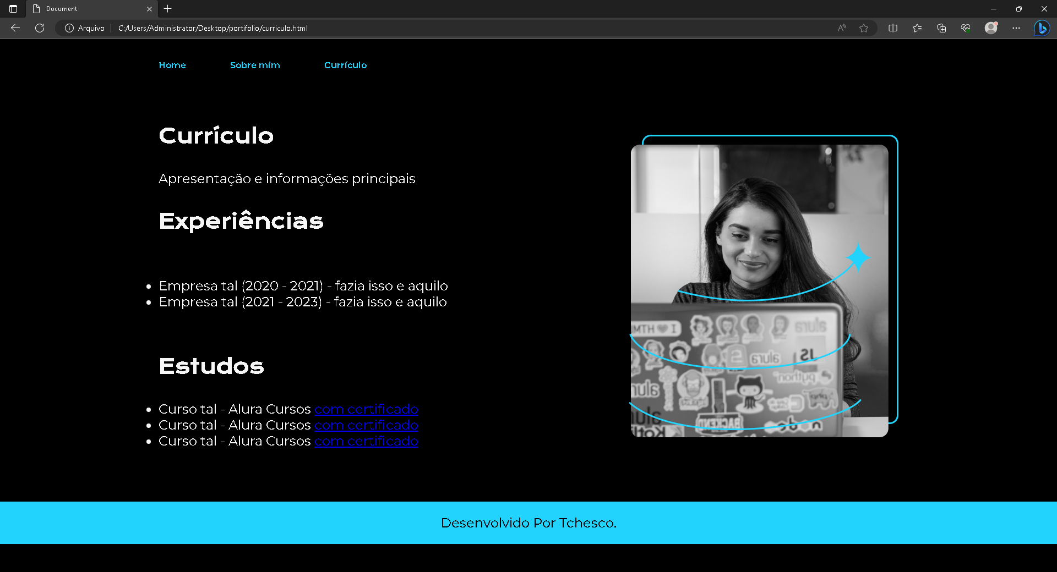Click the 'Estudos' heading
This screenshot has width=1057, height=572.
pyautogui.click(x=211, y=366)
